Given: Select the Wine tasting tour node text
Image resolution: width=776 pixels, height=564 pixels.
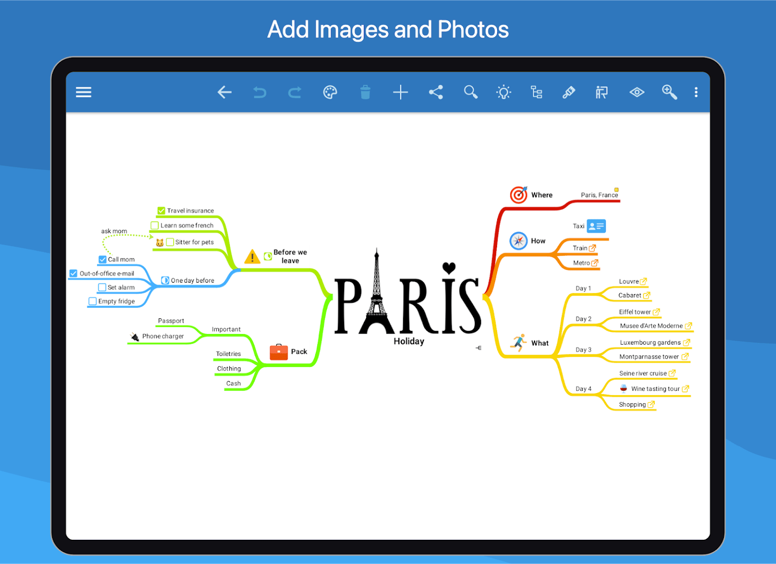Looking at the screenshot, I should coord(655,389).
